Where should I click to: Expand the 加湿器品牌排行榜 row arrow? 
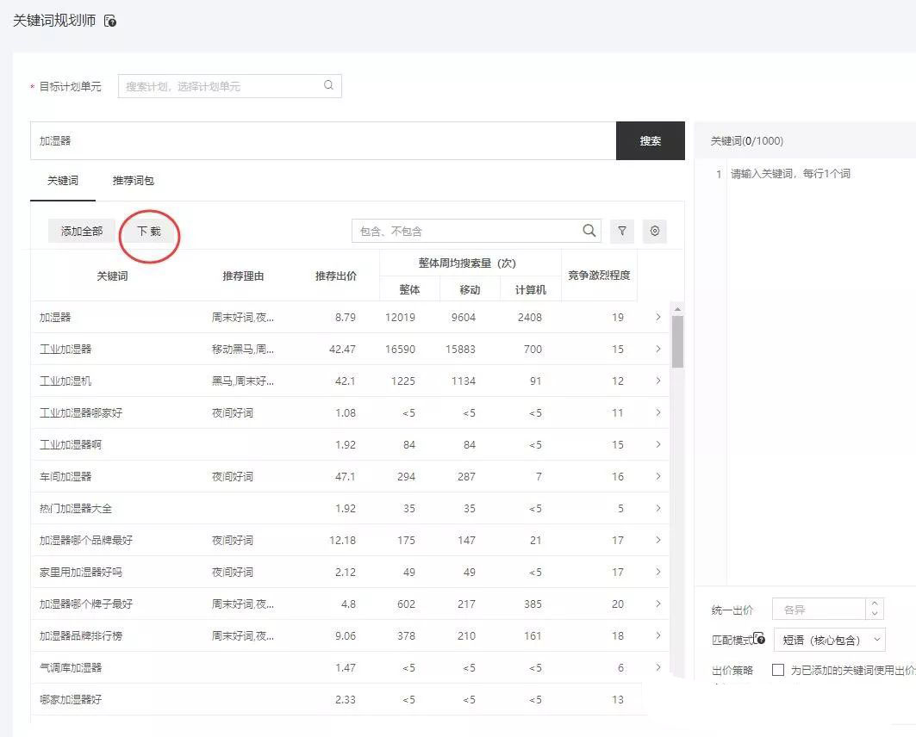(x=658, y=635)
